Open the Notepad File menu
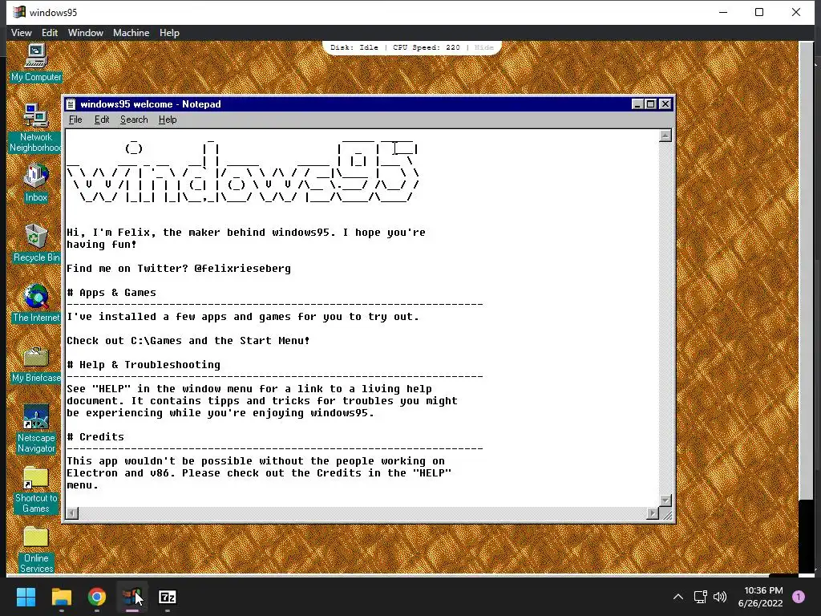This screenshot has height=616, width=821. point(75,120)
